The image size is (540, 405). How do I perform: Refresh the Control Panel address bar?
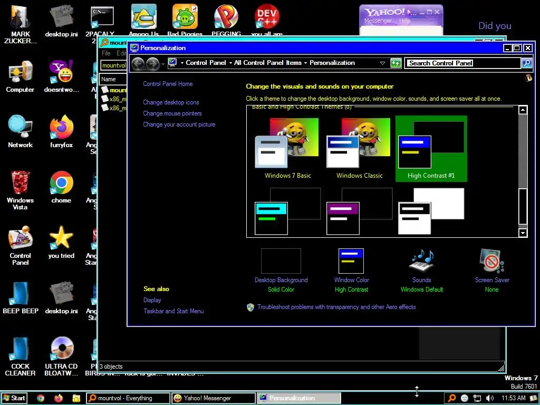[396, 63]
